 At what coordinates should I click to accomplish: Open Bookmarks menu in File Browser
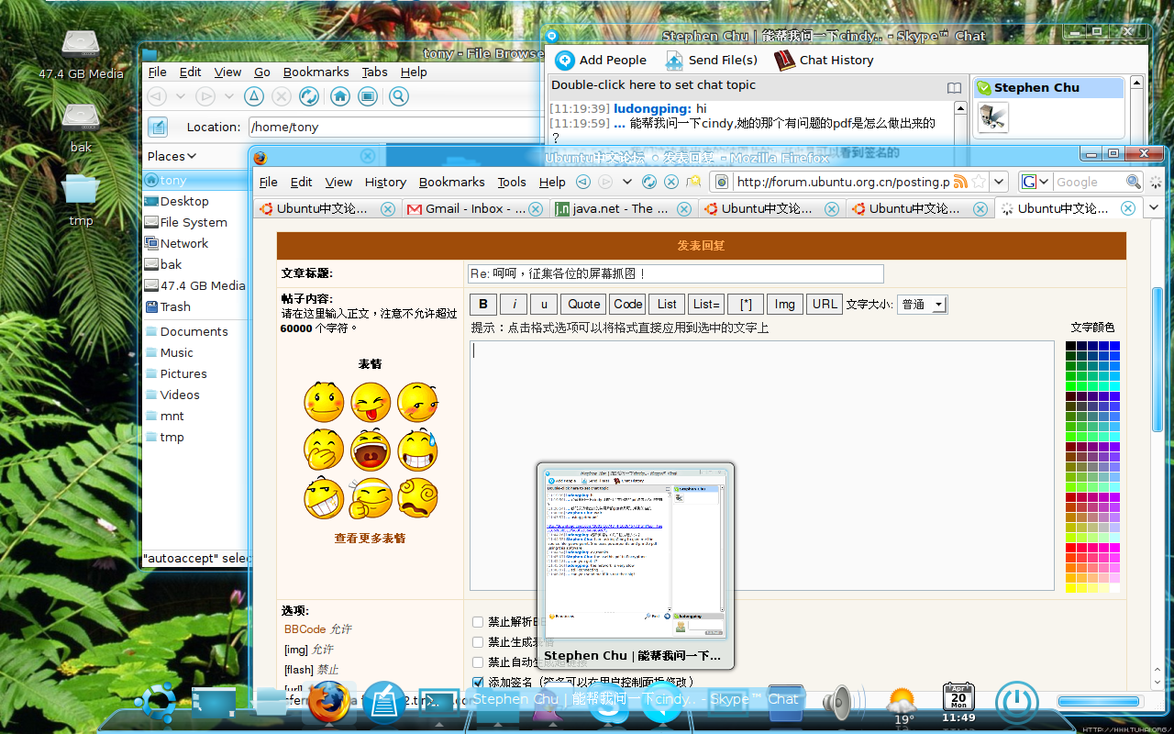(x=316, y=72)
